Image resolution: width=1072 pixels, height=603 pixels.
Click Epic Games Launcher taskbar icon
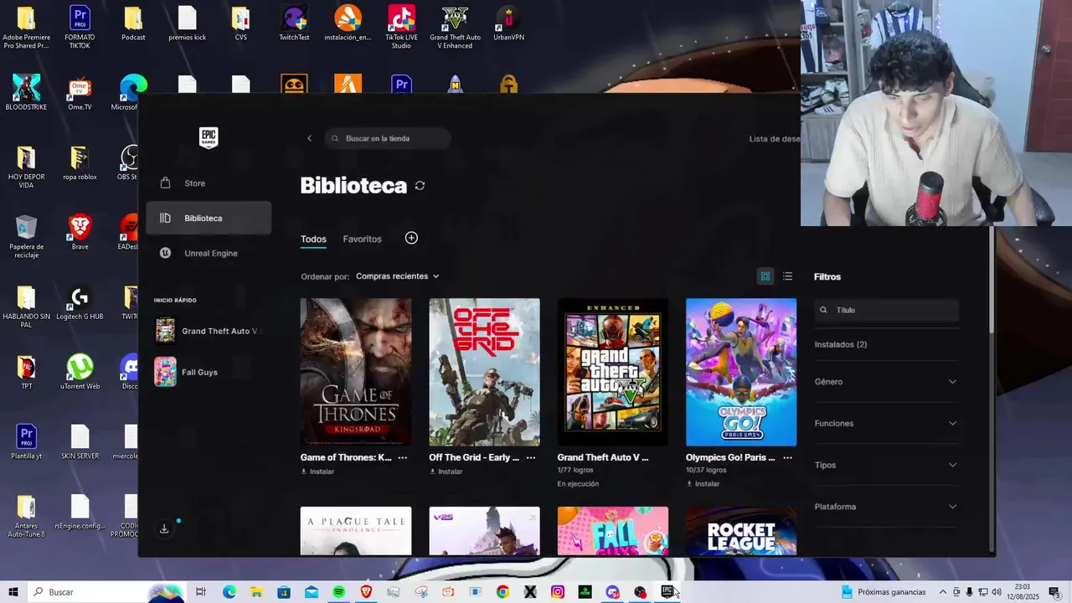point(667,592)
